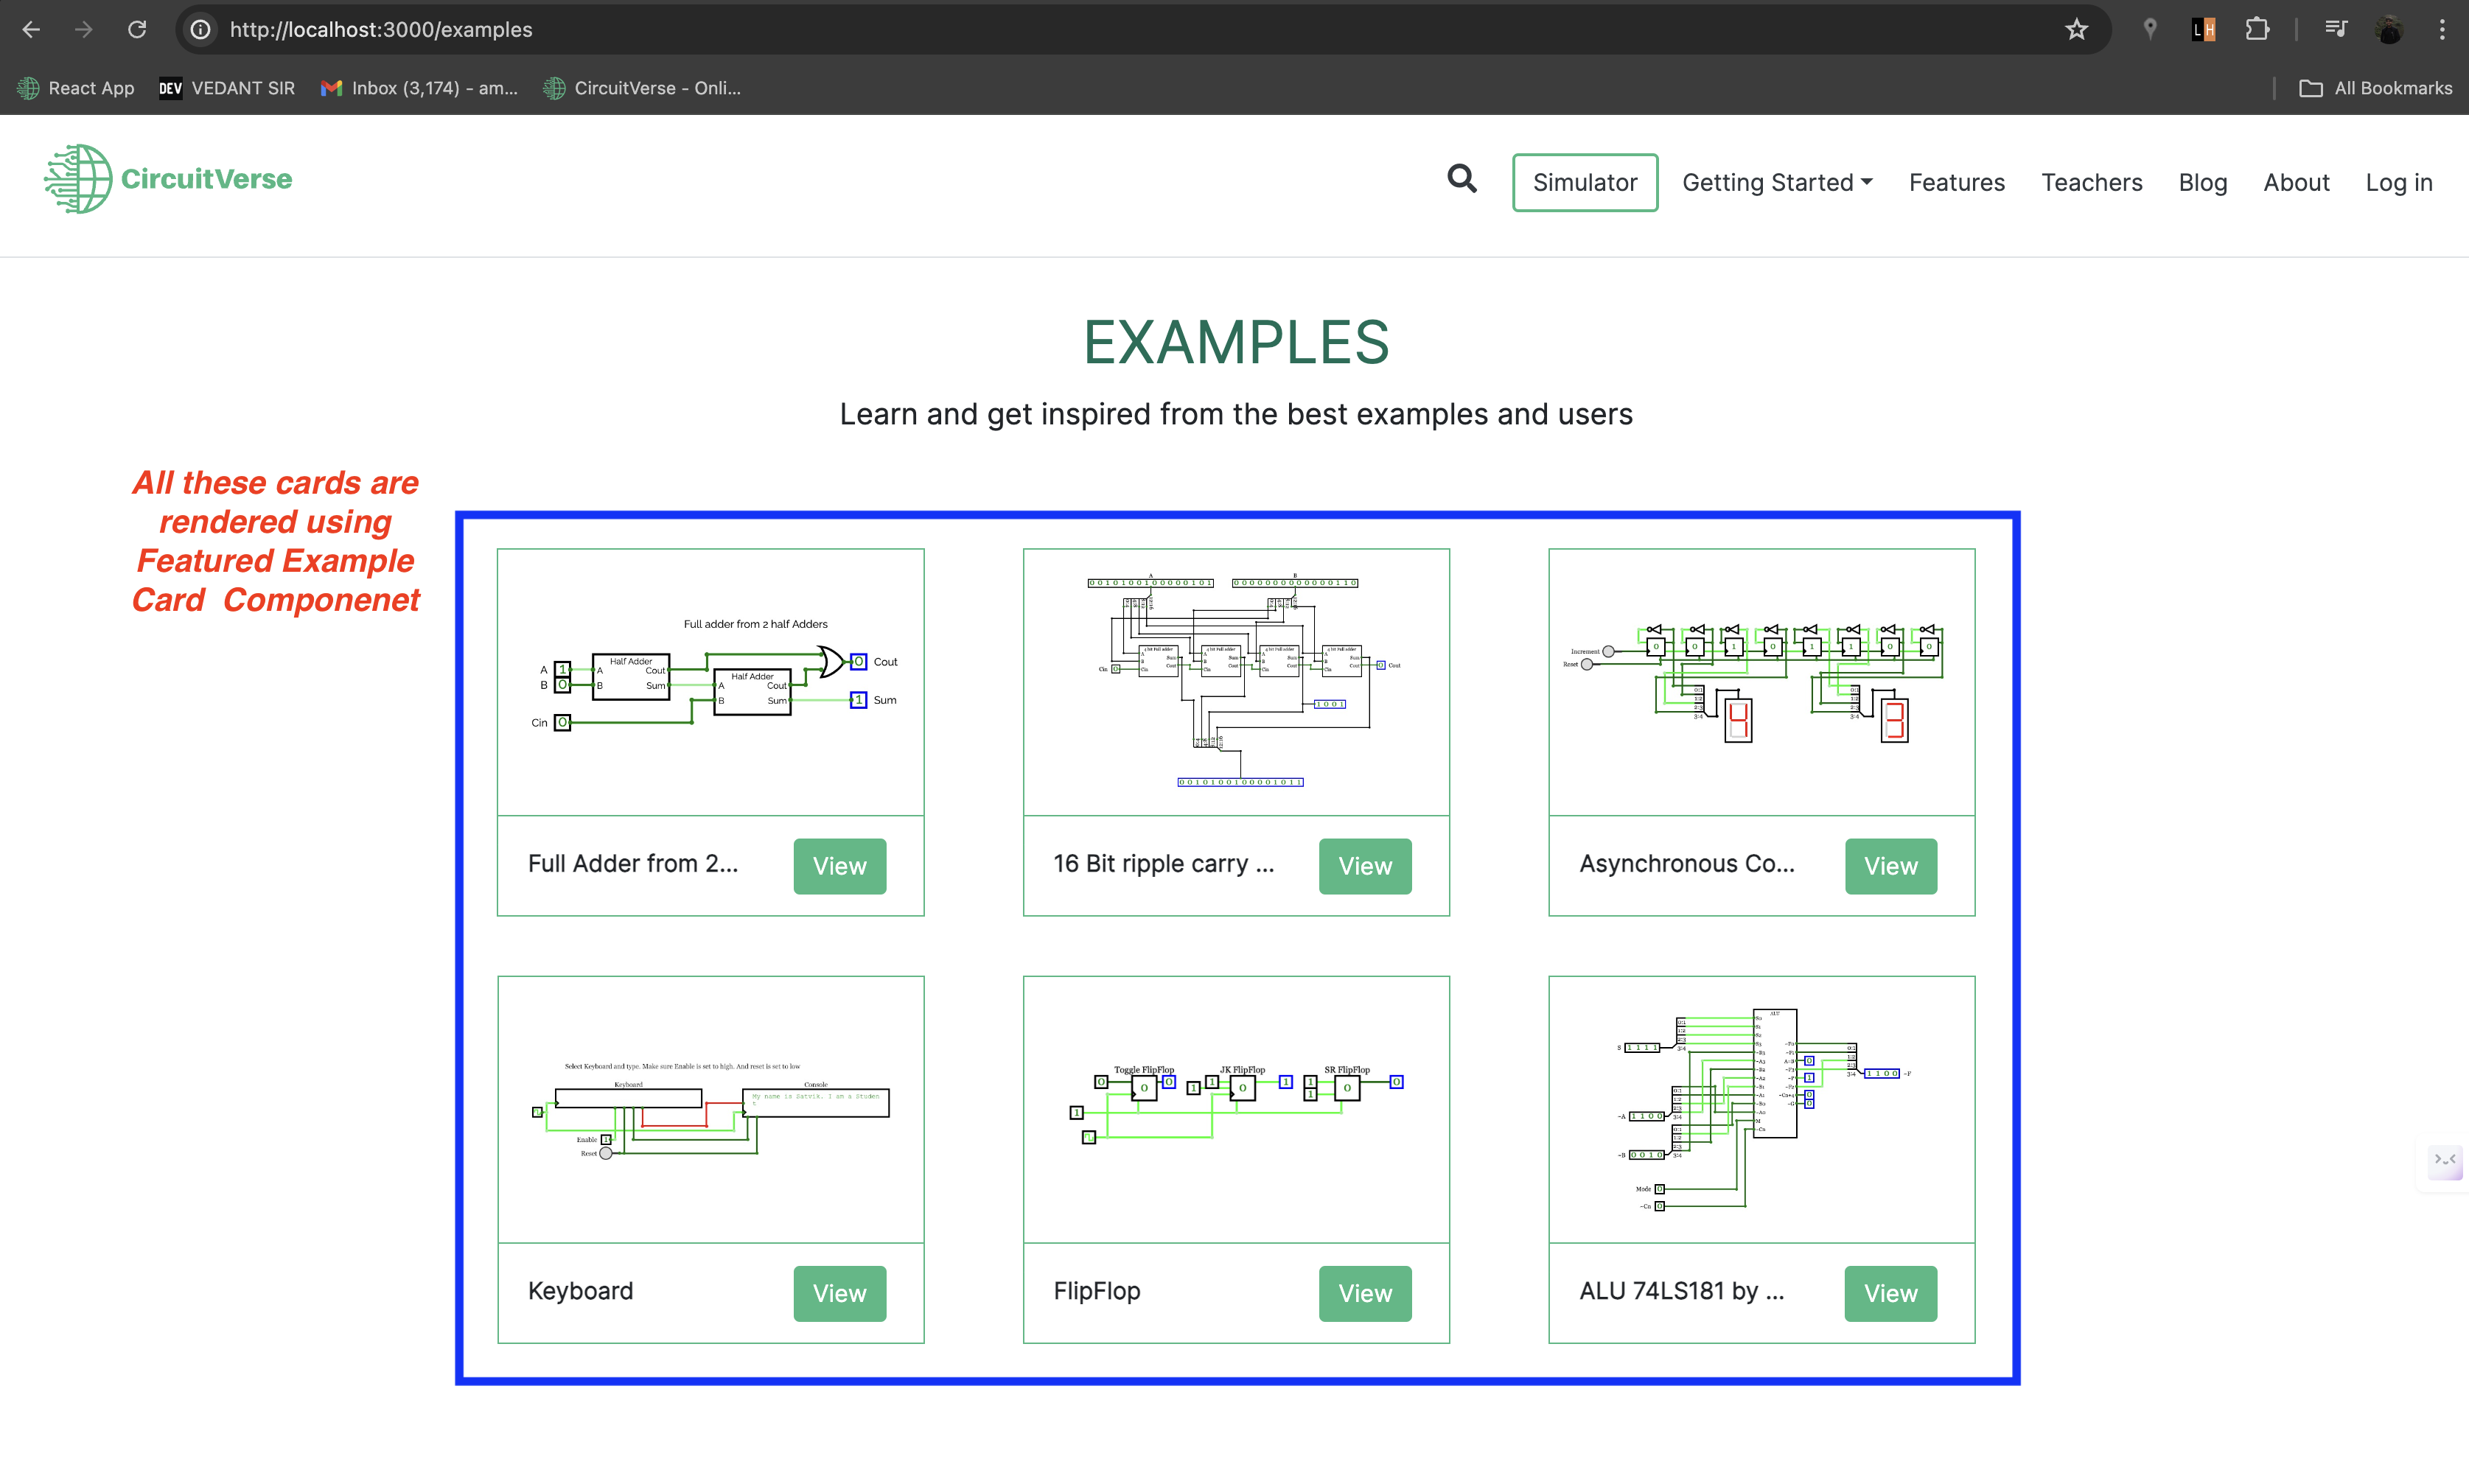Click the site info icon in address bar
The height and width of the screenshot is (1484, 2469).
(x=200, y=29)
